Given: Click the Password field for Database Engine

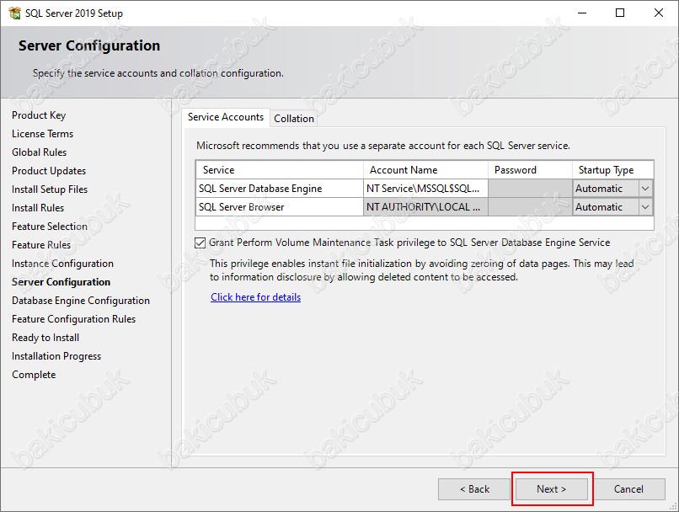Looking at the screenshot, I should point(530,189).
